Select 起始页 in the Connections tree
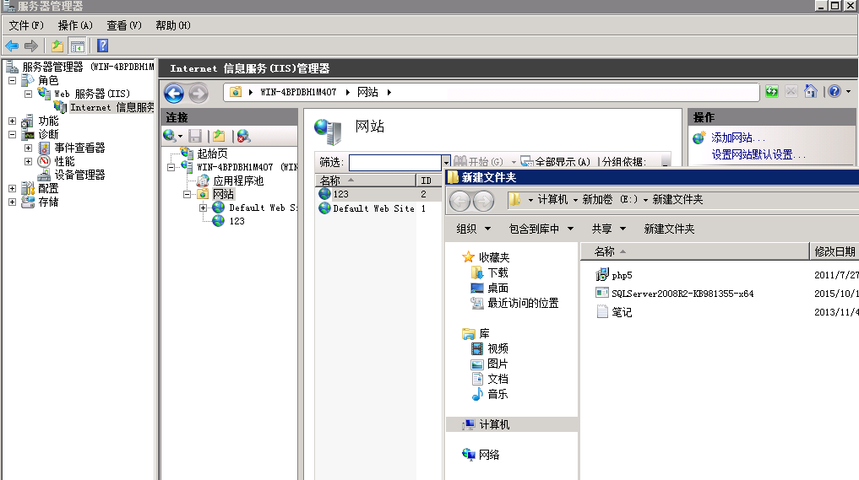The width and height of the screenshot is (859, 480). pos(212,154)
